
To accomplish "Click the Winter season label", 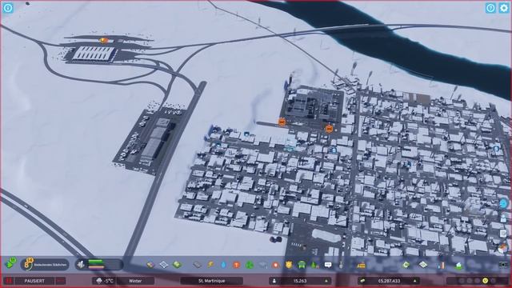I will pyautogui.click(x=135, y=281).
